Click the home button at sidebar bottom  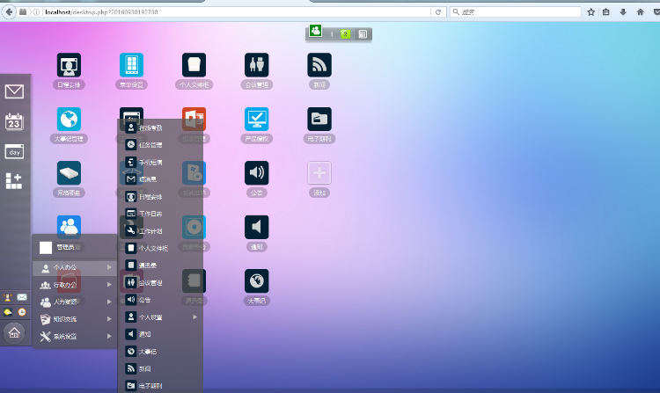tap(14, 331)
